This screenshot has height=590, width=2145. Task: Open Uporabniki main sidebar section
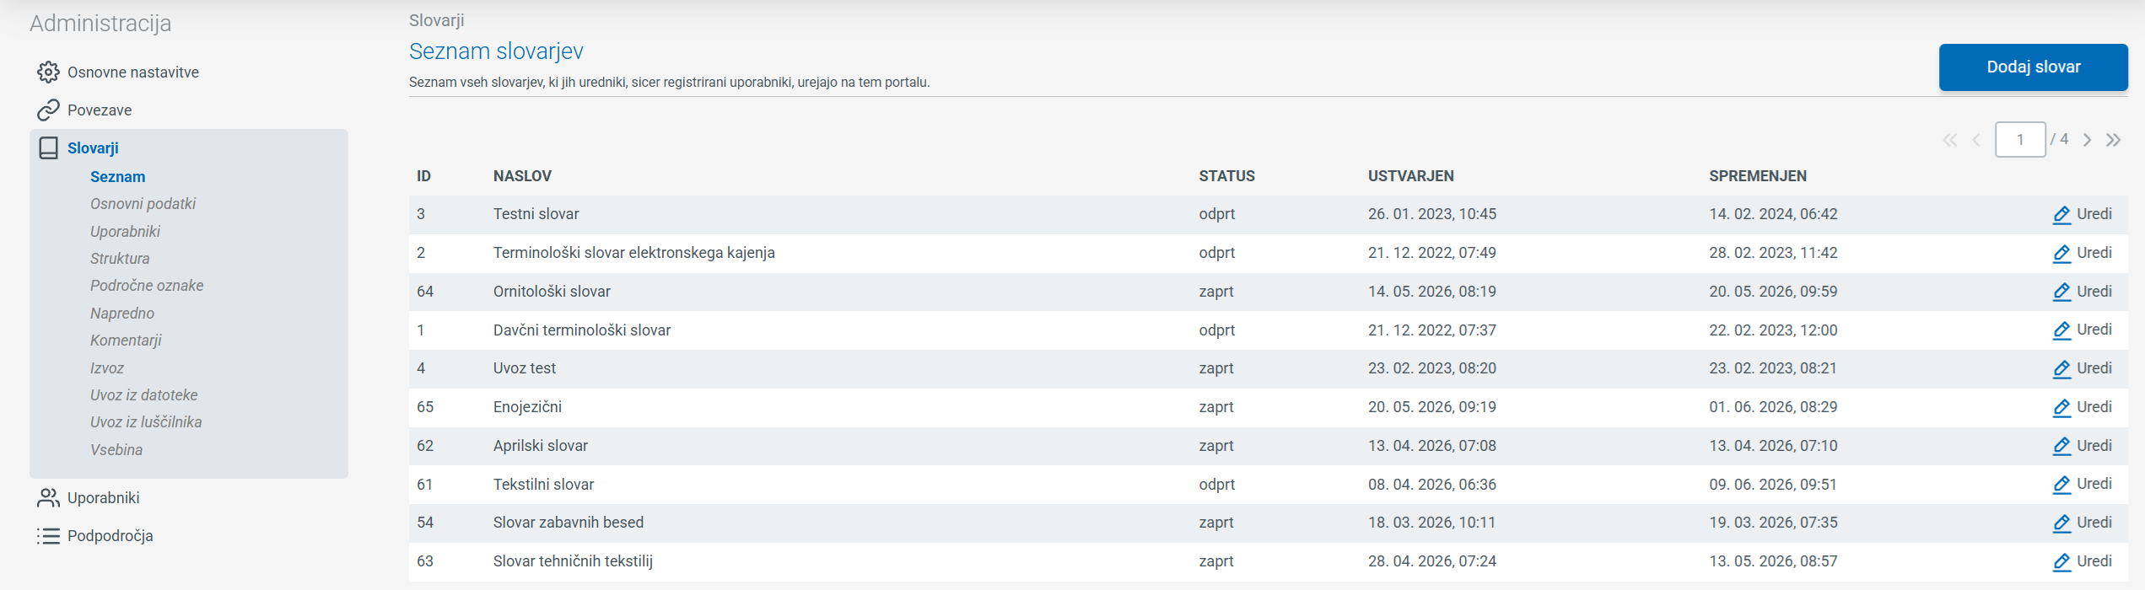pyautogui.click(x=104, y=498)
